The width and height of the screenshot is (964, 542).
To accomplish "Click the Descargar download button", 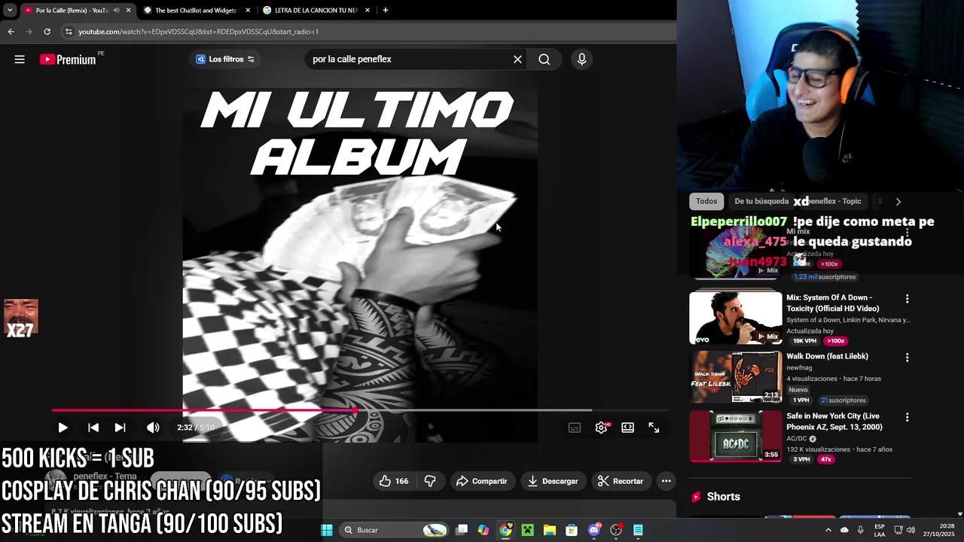I will 553,481.
